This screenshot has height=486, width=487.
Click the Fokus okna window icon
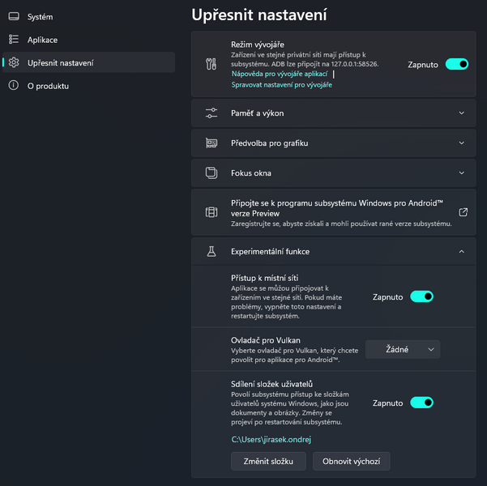point(211,173)
